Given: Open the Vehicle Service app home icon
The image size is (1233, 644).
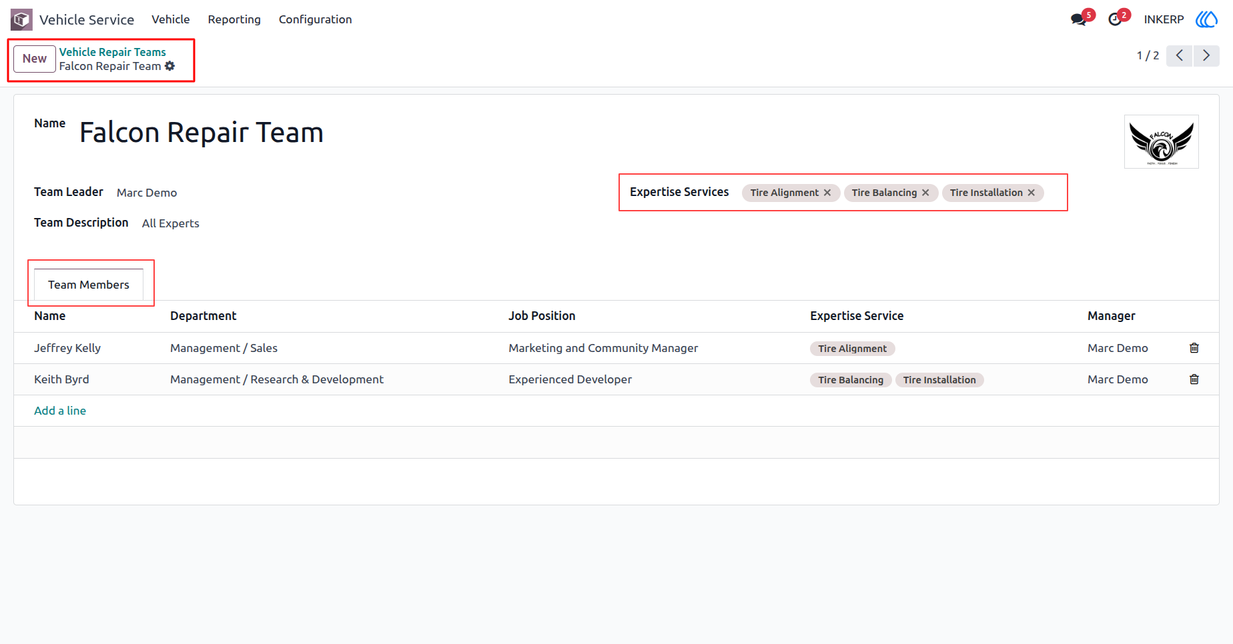Looking at the screenshot, I should click(21, 19).
